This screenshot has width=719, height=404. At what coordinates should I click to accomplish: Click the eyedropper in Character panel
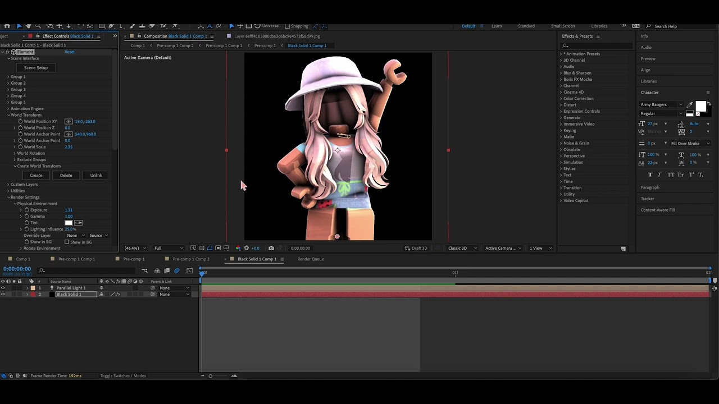point(690,105)
